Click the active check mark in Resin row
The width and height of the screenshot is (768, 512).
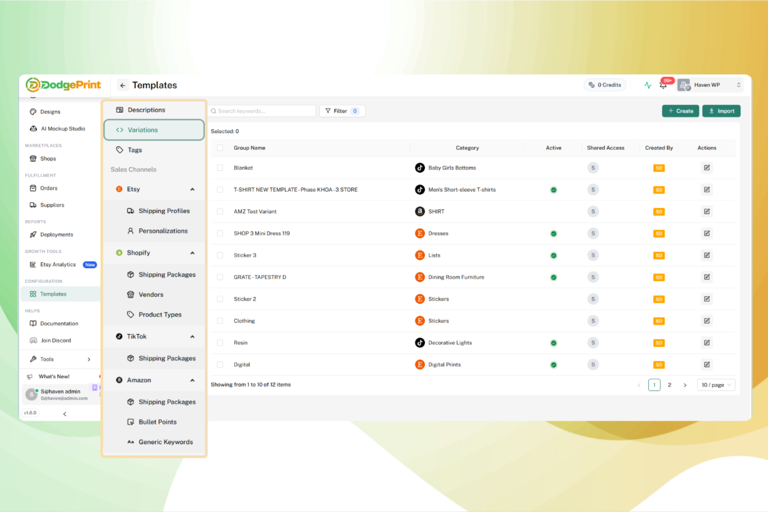[x=554, y=342]
